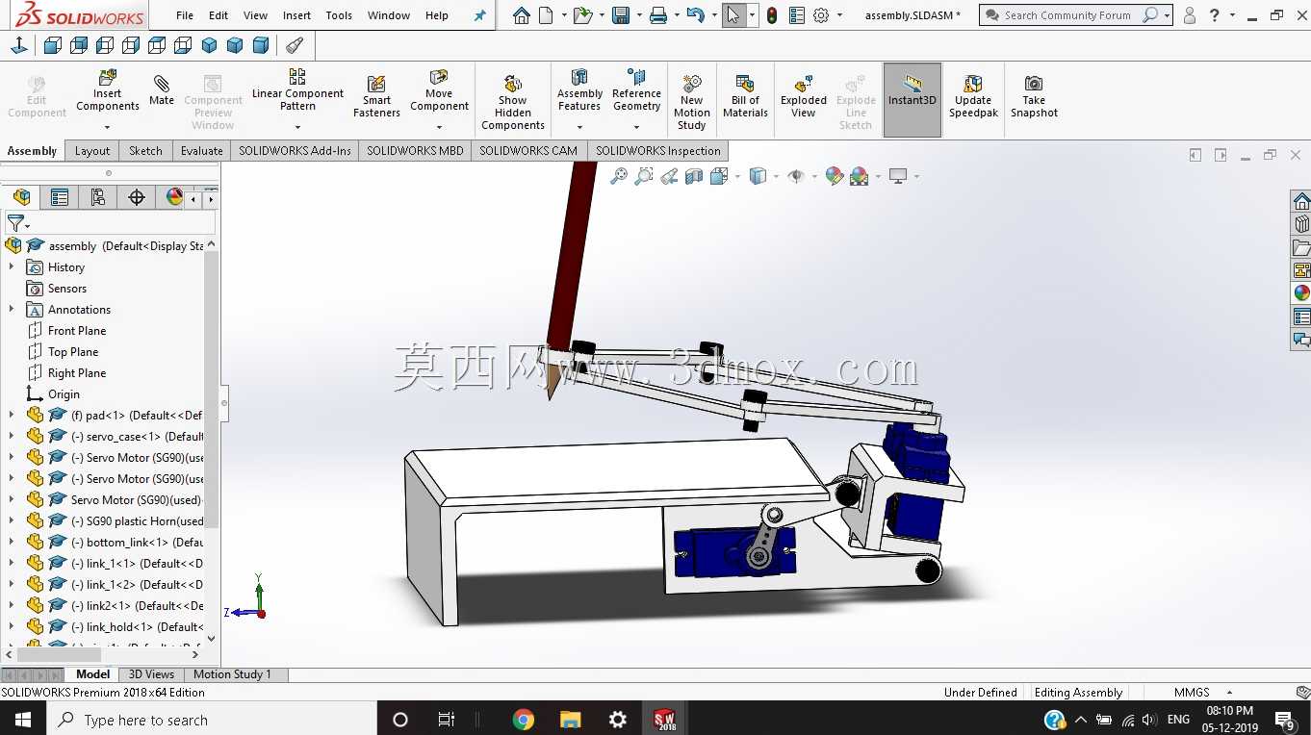
Task: Open the Windows Start menu
Action: click(22, 719)
